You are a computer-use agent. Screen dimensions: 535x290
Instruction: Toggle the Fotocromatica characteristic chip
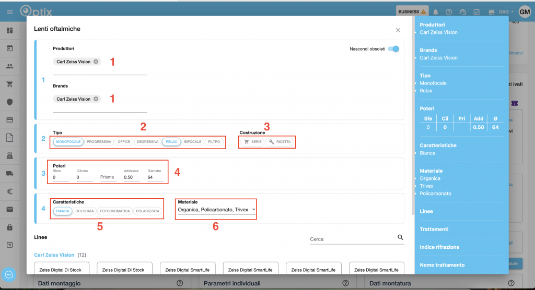click(114, 211)
